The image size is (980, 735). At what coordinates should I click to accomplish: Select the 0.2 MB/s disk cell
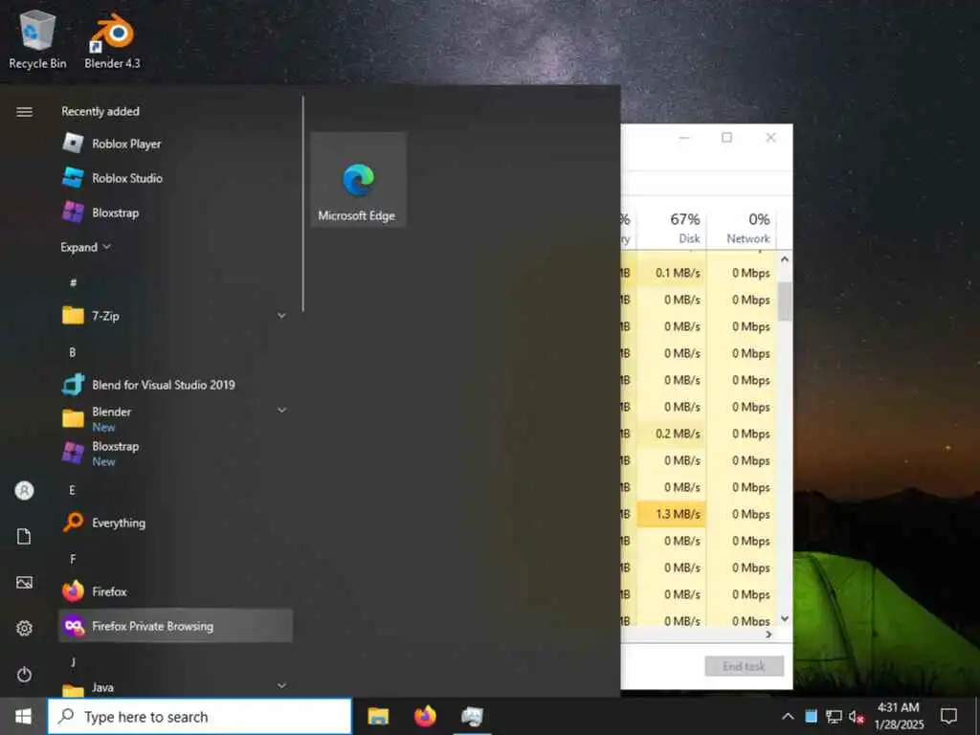pos(672,434)
